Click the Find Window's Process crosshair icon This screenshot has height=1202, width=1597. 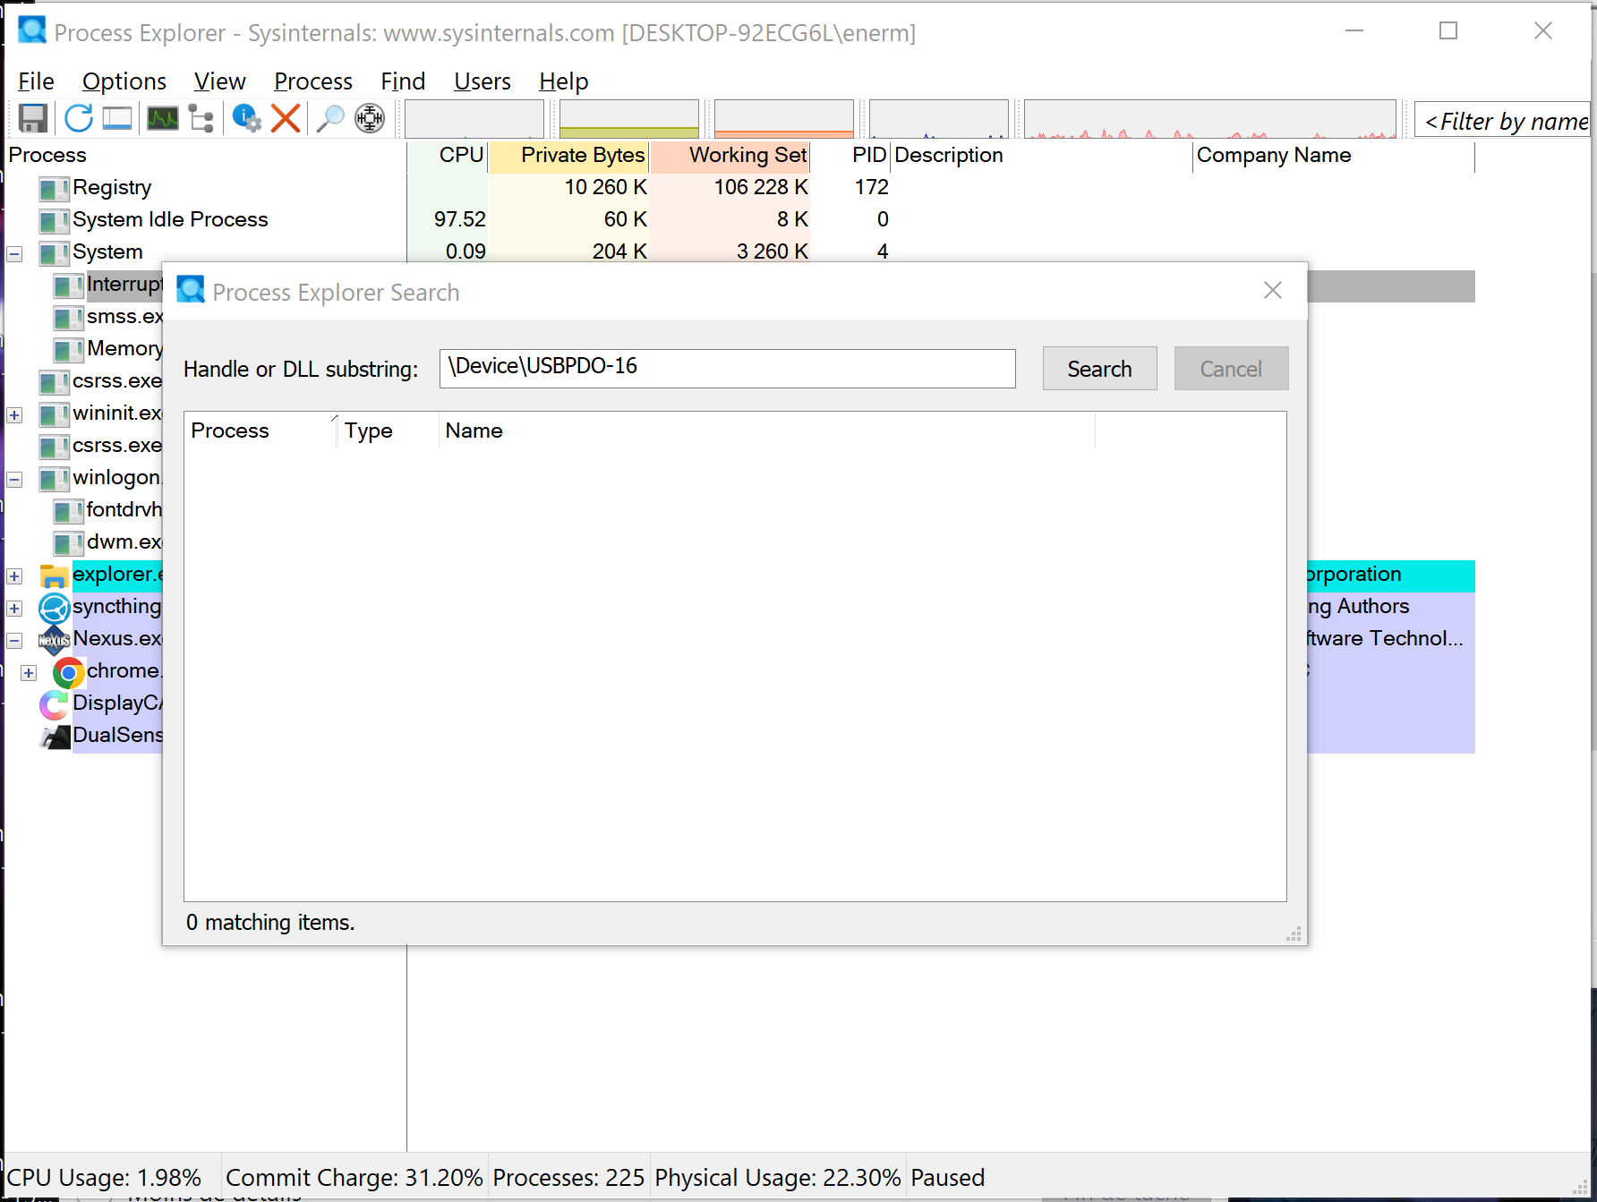(x=370, y=118)
